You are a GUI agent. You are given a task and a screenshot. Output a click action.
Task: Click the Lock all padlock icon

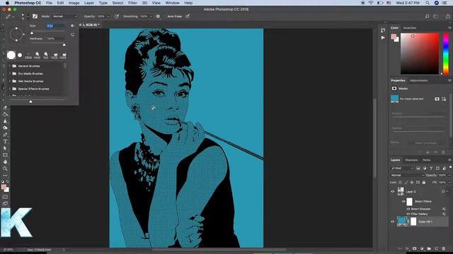(424, 182)
